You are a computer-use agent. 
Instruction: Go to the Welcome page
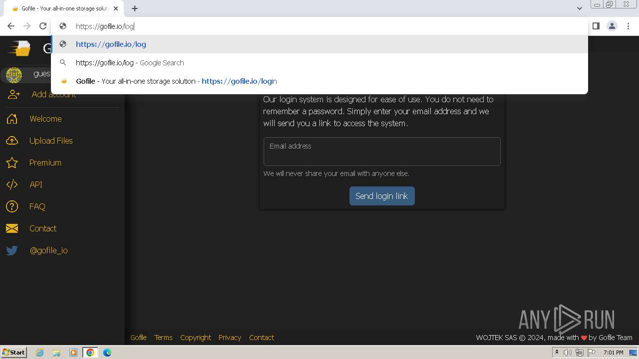[45, 119]
